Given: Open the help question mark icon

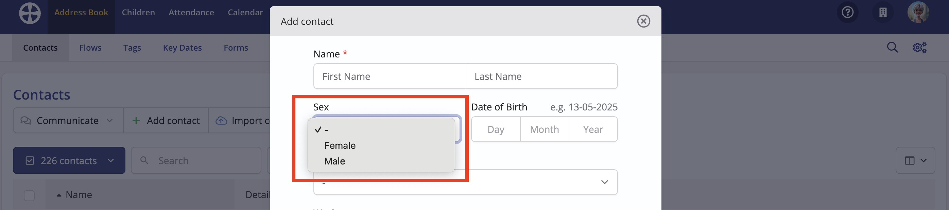Looking at the screenshot, I should 847,13.
